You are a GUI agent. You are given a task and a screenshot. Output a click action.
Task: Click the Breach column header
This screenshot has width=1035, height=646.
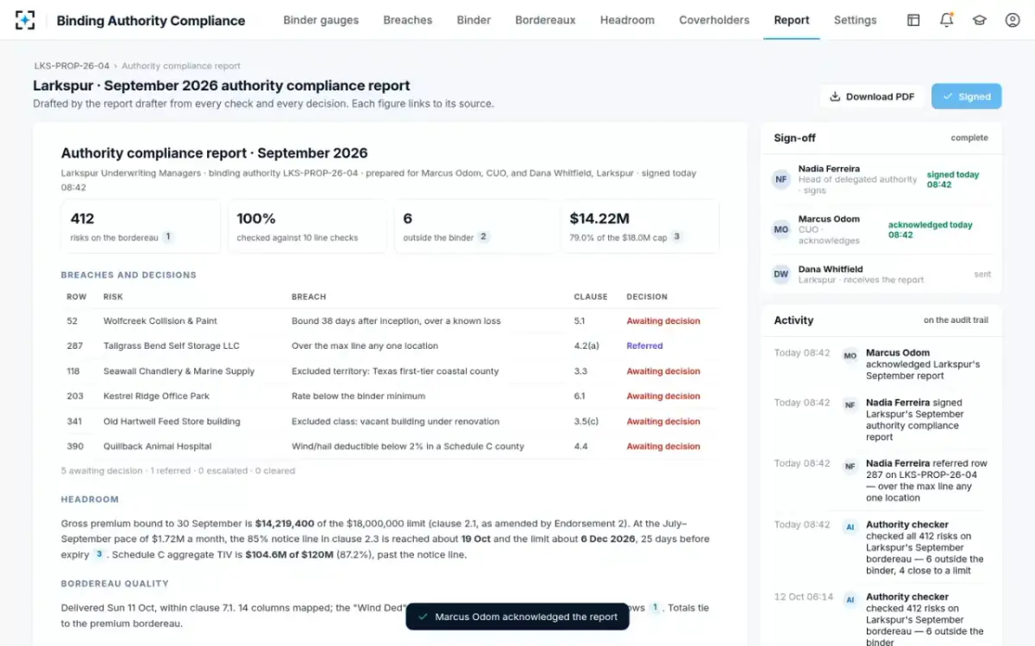point(309,296)
